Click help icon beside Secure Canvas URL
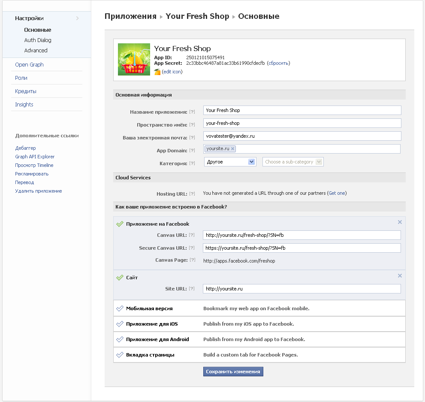The height and width of the screenshot is (402, 425). (x=192, y=248)
